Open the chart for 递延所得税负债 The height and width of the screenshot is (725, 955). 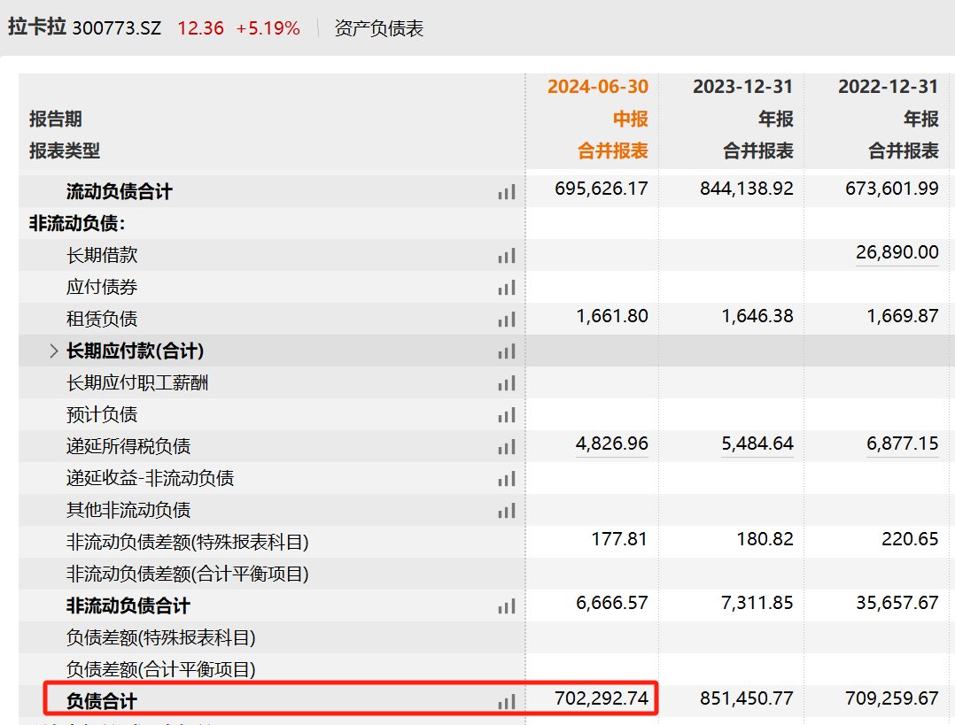coord(505,446)
